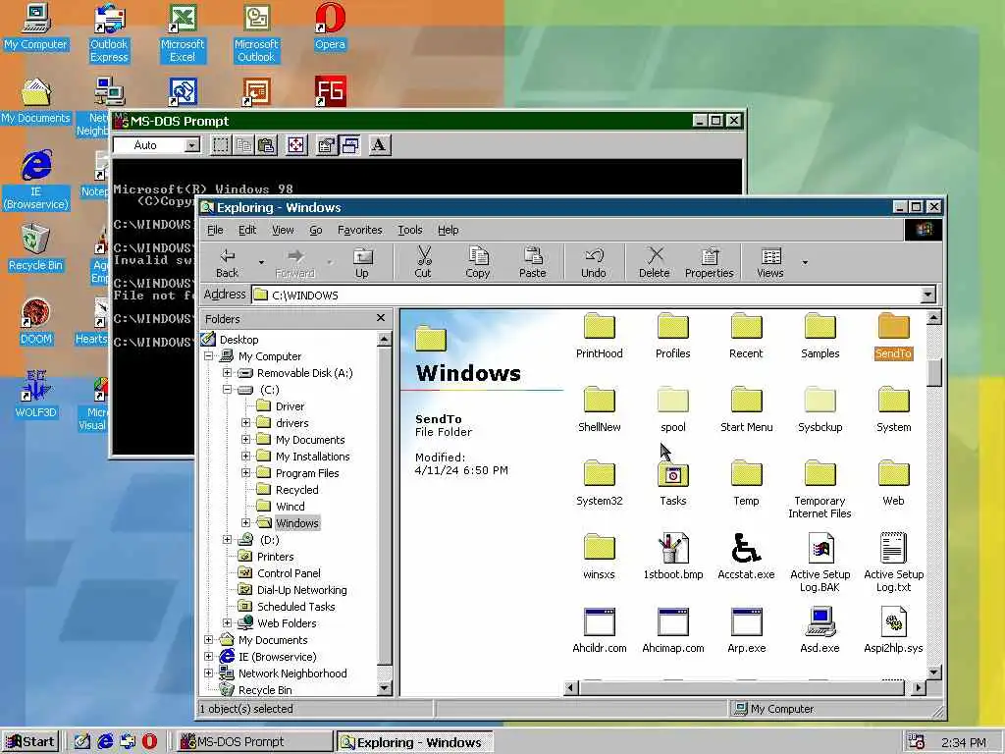Viewport: 1005px width, 754px height.
Task: Collapse the My Computer tree node
Action: tap(209, 355)
